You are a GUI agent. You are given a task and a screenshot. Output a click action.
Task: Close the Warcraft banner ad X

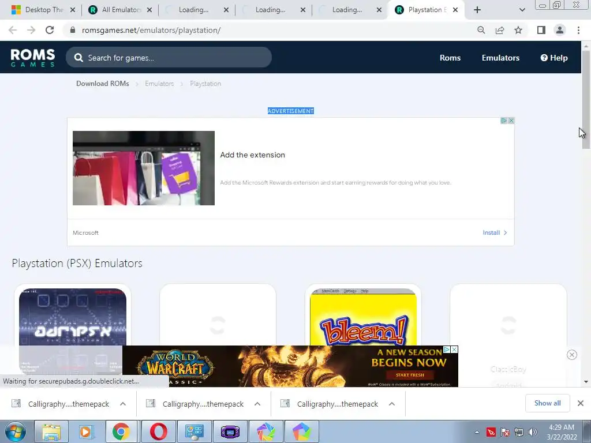(455, 350)
